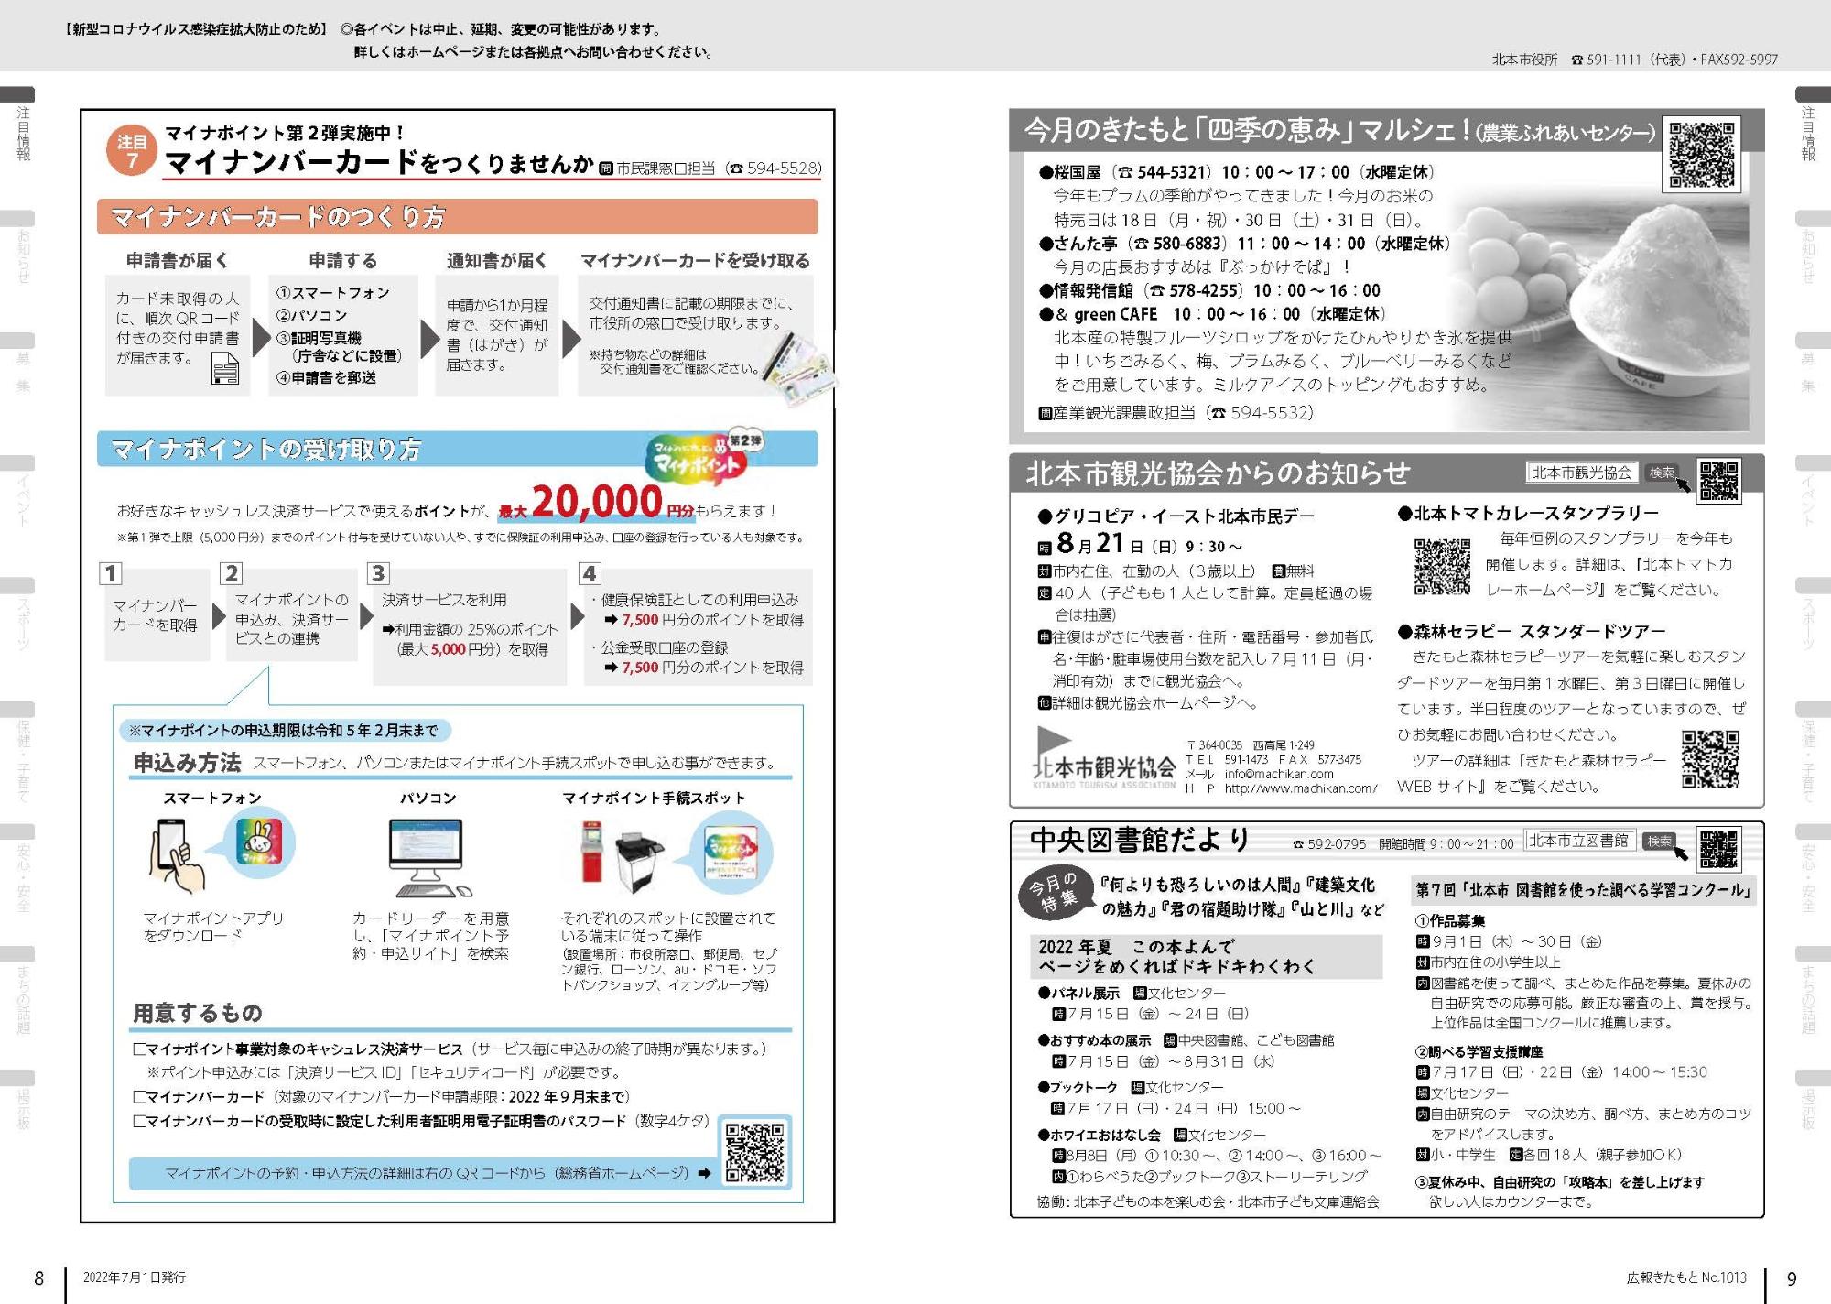Click the desktop computer illustration under パソコン
The height and width of the screenshot is (1304, 1831).
coord(428,857)
